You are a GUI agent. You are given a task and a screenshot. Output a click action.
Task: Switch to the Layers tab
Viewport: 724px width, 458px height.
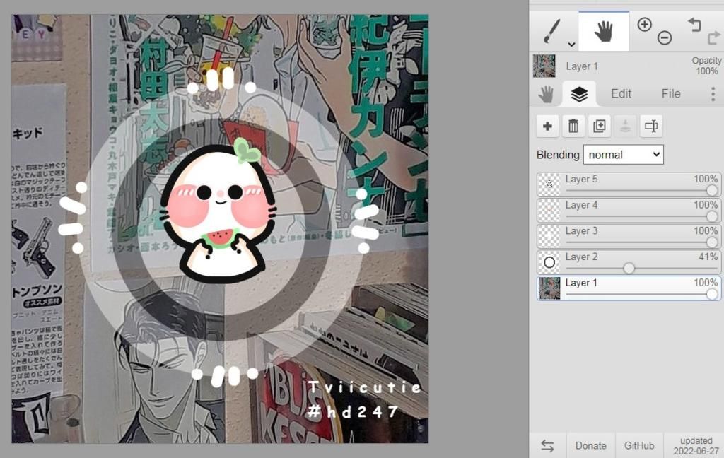point(579,94)
